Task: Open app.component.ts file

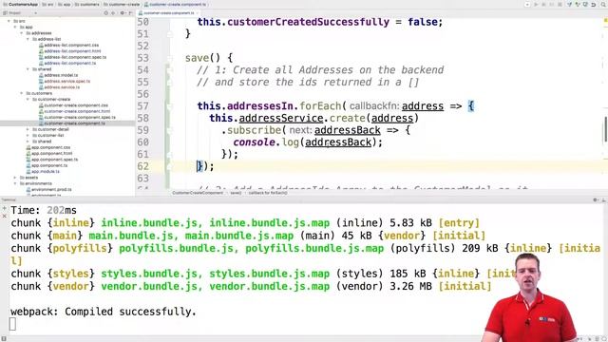Action: (x=47, y=165)
